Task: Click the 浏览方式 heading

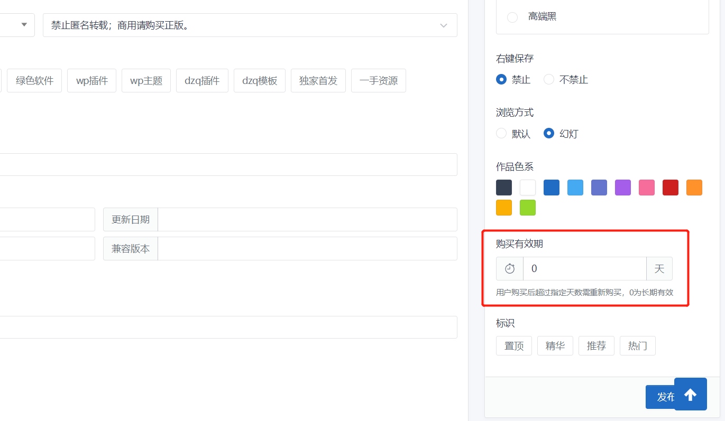Action: [x=515, y=113]
